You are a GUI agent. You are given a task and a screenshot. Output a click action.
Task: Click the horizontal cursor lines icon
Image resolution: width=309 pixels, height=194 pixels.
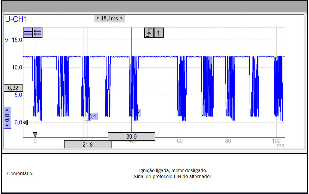tap(28, 33)
